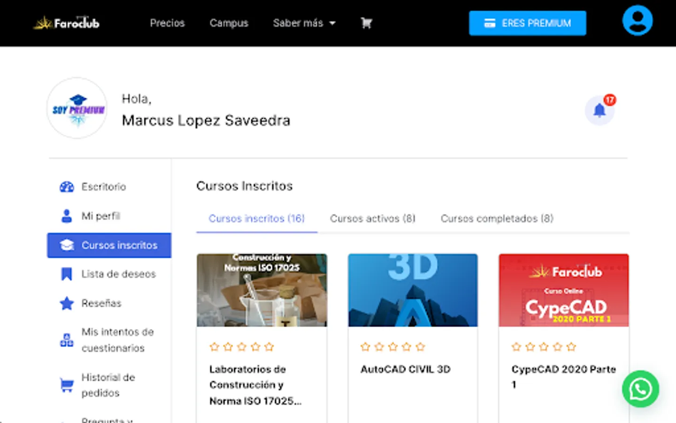Open Campus from the top navigation
676x423 pixels.
pos(229,23)
